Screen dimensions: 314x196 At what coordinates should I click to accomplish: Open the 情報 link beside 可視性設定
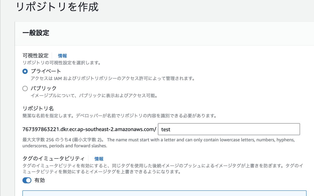coord(63,56)
